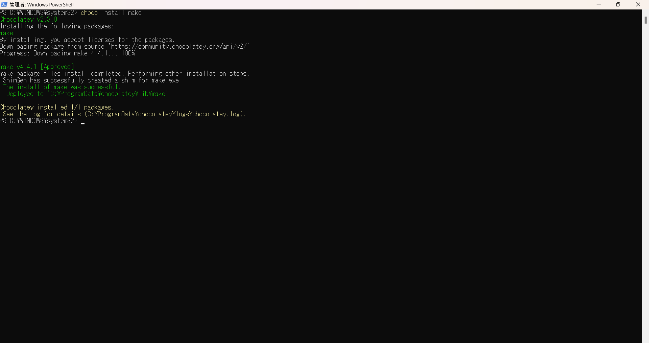Click the scrollbar thumb on the right edge
Viewport: 649px width, 343px height.
(646, 20)
